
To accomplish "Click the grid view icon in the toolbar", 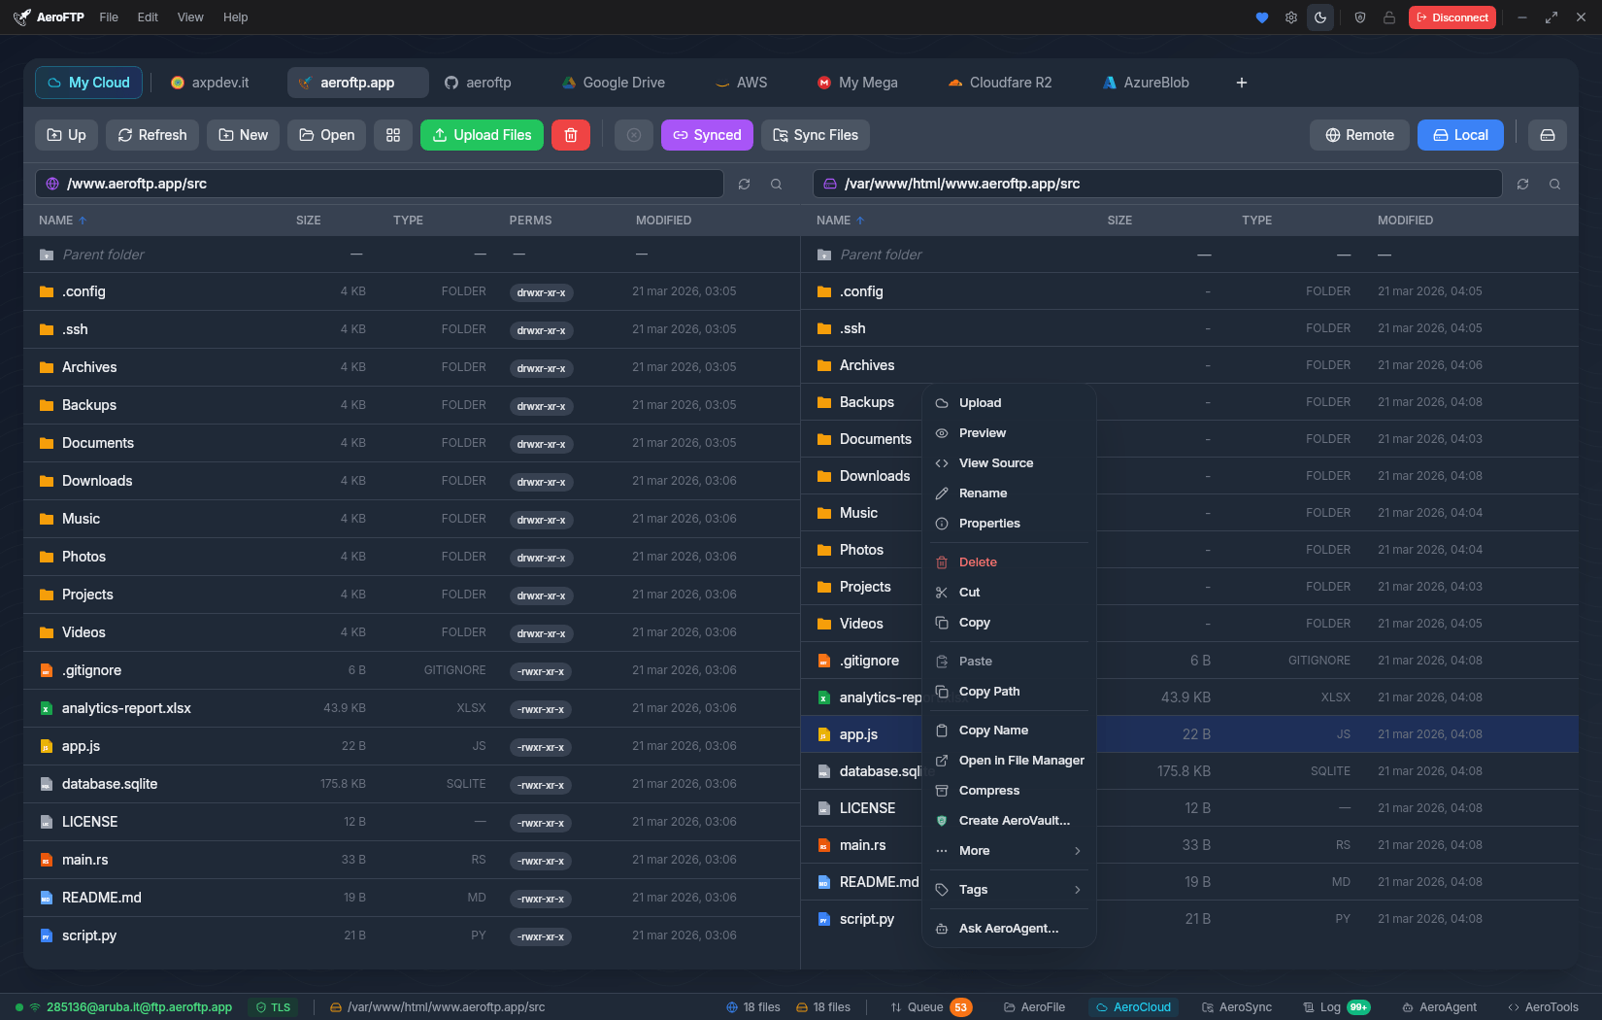I will point(393,135).
